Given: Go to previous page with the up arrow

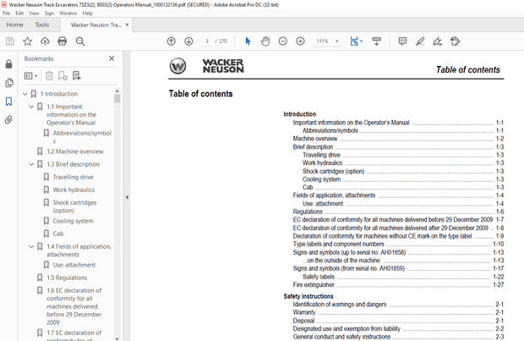Looking at the screenshot, I should click(171, 41).
